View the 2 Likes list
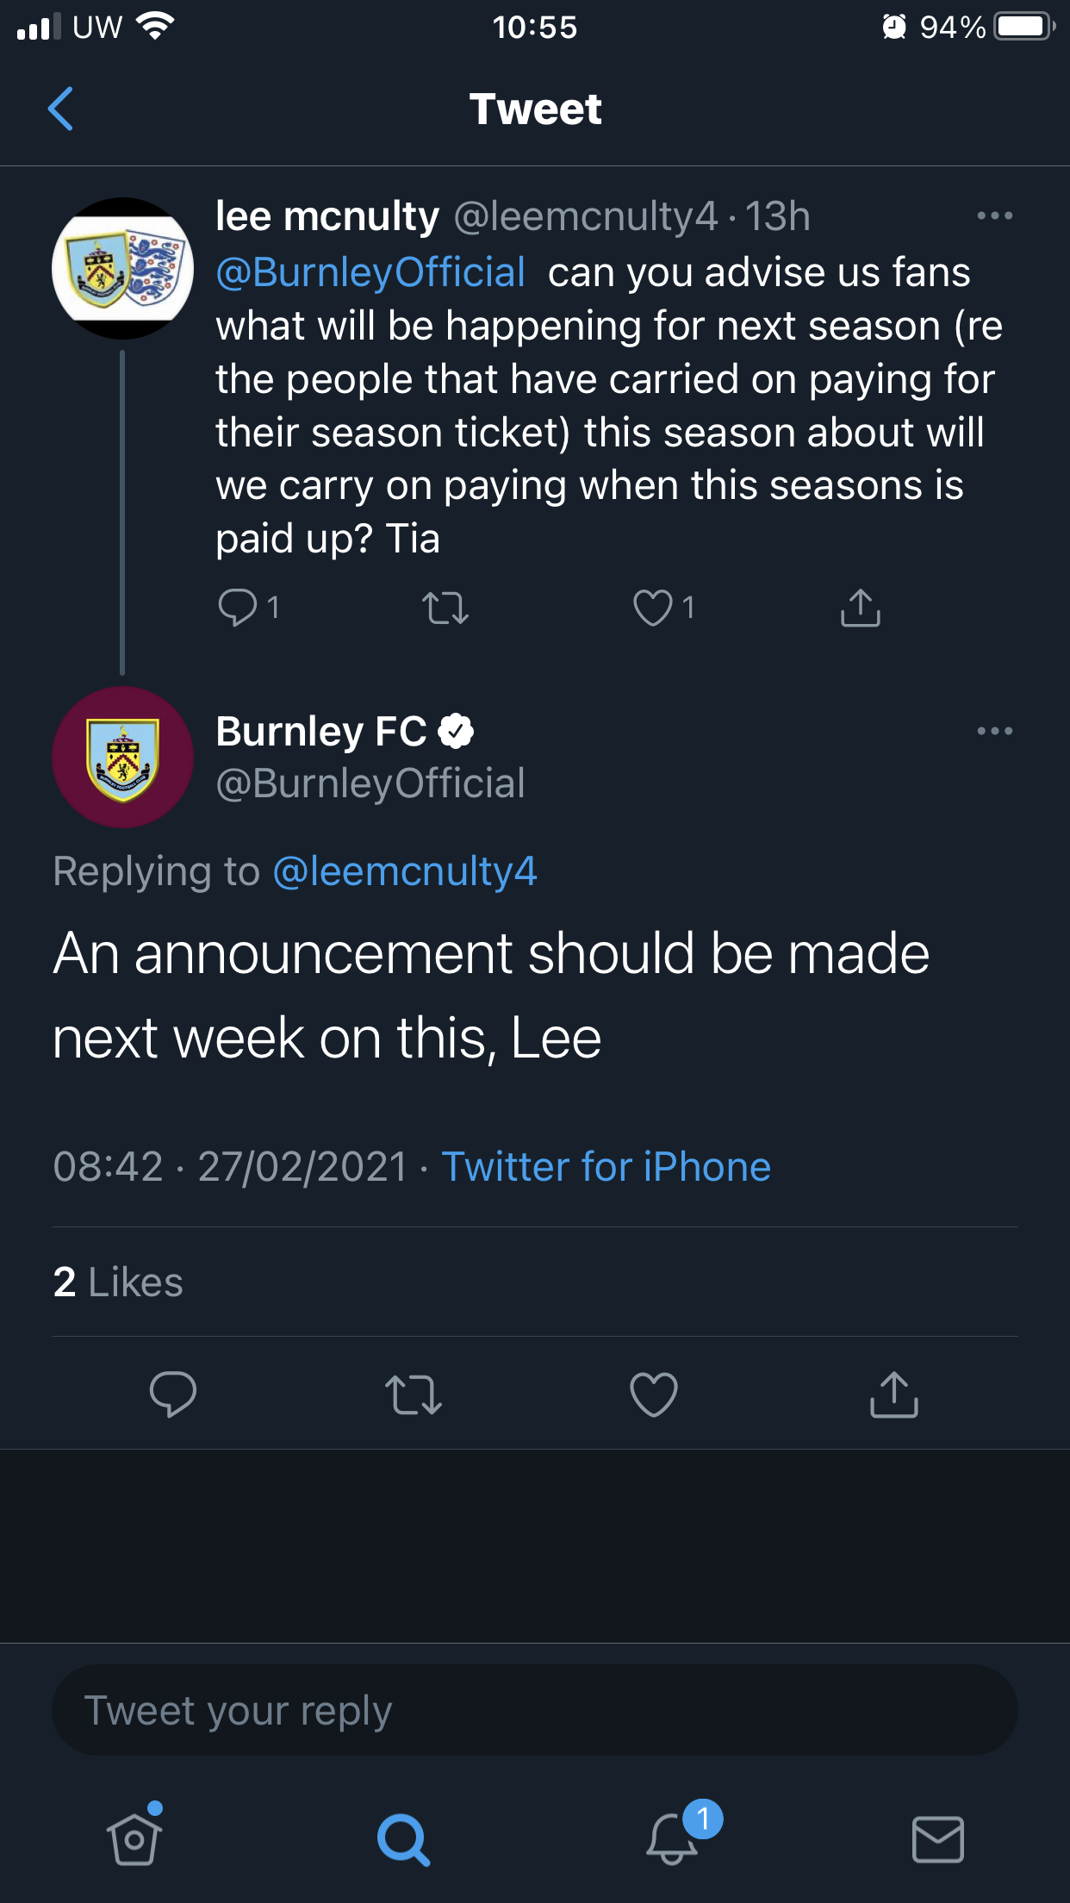The width and height of the screenshot is (1070, 1903). coord(118,1282)
